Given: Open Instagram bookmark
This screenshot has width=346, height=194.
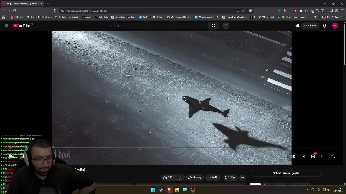Looking at the screenshot, I should [x=17, y=17].
